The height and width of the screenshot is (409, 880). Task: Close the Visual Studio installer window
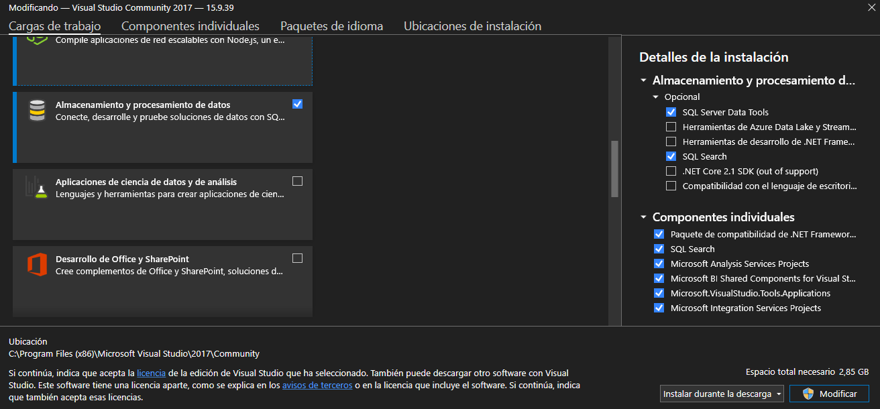coord(870,7)
